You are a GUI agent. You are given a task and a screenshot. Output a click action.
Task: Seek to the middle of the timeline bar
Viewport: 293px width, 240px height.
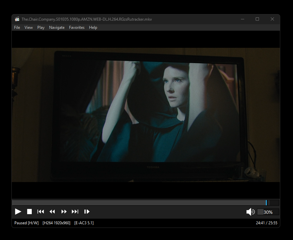click(x=146, y=203)
